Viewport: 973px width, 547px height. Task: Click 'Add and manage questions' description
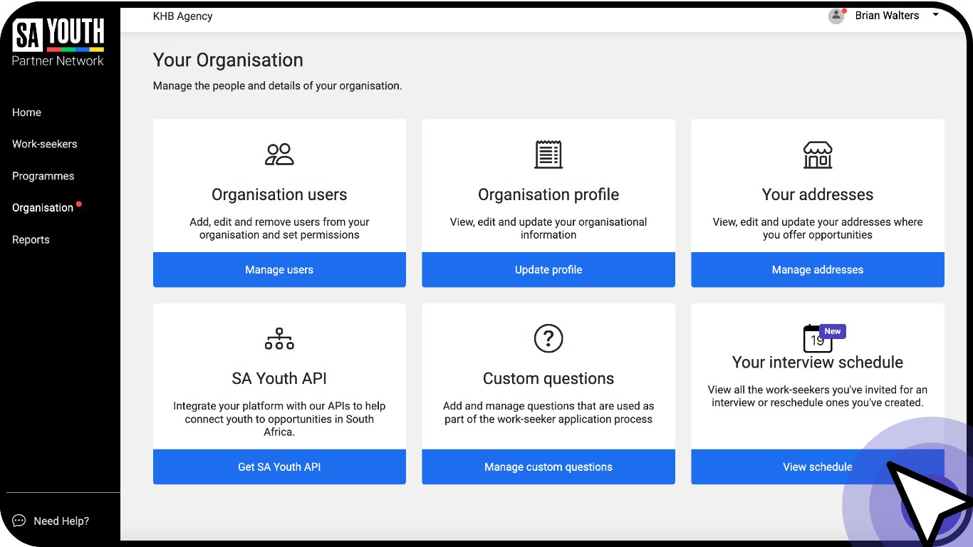[548, 412]
